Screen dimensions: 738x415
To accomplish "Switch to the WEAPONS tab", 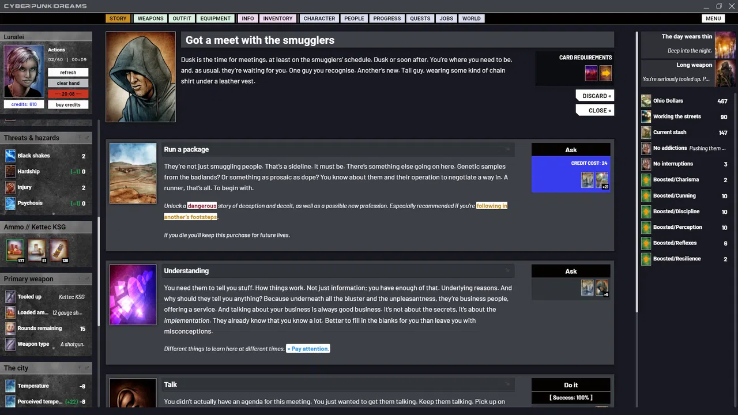I will pos(150,18).
